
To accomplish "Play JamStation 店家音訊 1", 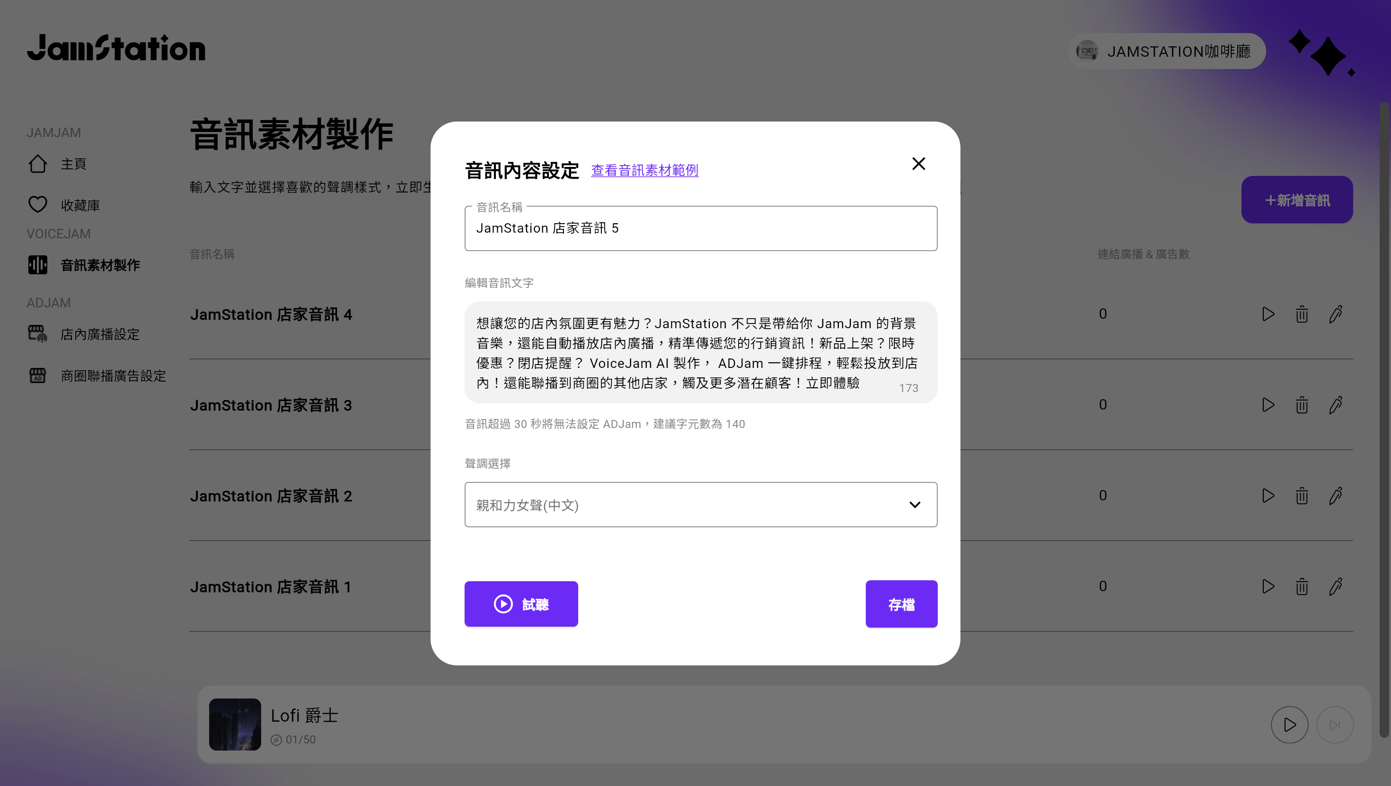I will point(1268,586).
